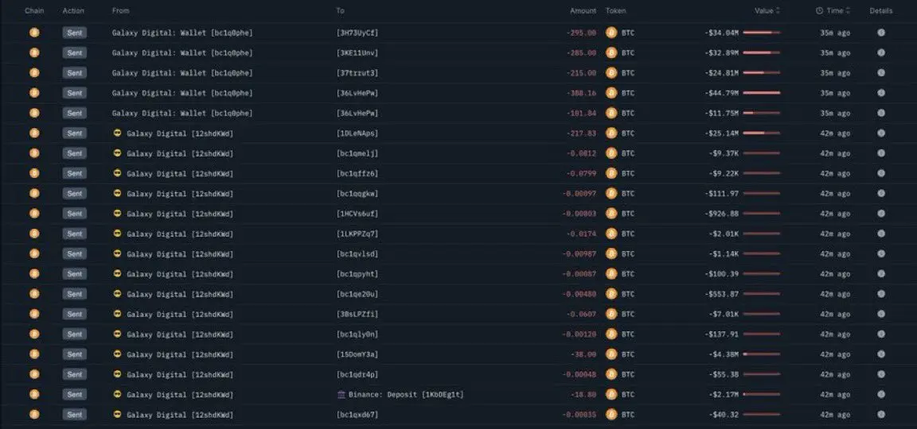917x429 pixels.
Task: Open the Binance: Deposit [1KbDEg1t] address
Action: [x=405, y=395]
